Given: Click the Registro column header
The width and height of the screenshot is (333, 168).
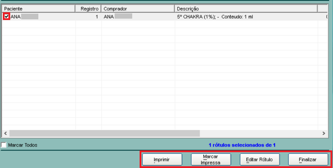Looking at the screenshot, I should pos(89,8).
